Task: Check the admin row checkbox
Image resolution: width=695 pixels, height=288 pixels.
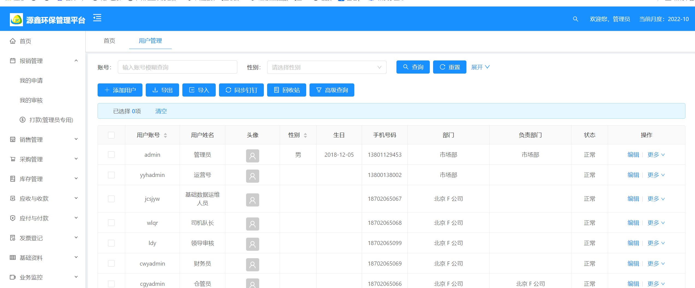Action: (x=111, y=155)
